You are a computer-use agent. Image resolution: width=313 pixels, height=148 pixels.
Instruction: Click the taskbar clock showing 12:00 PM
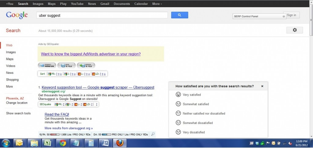(302, 143)
